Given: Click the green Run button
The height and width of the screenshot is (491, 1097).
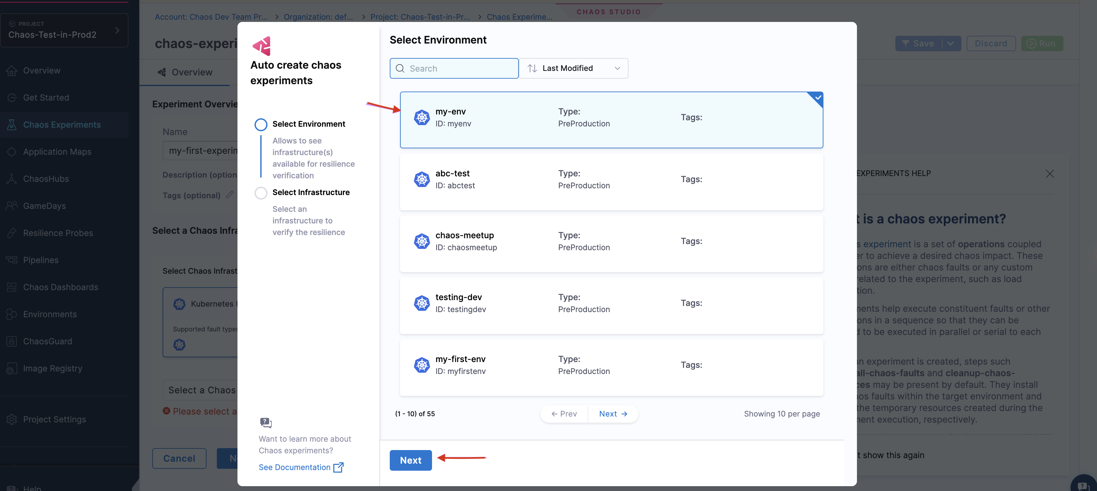Looking at the screenshot, I should [1042, 44].
